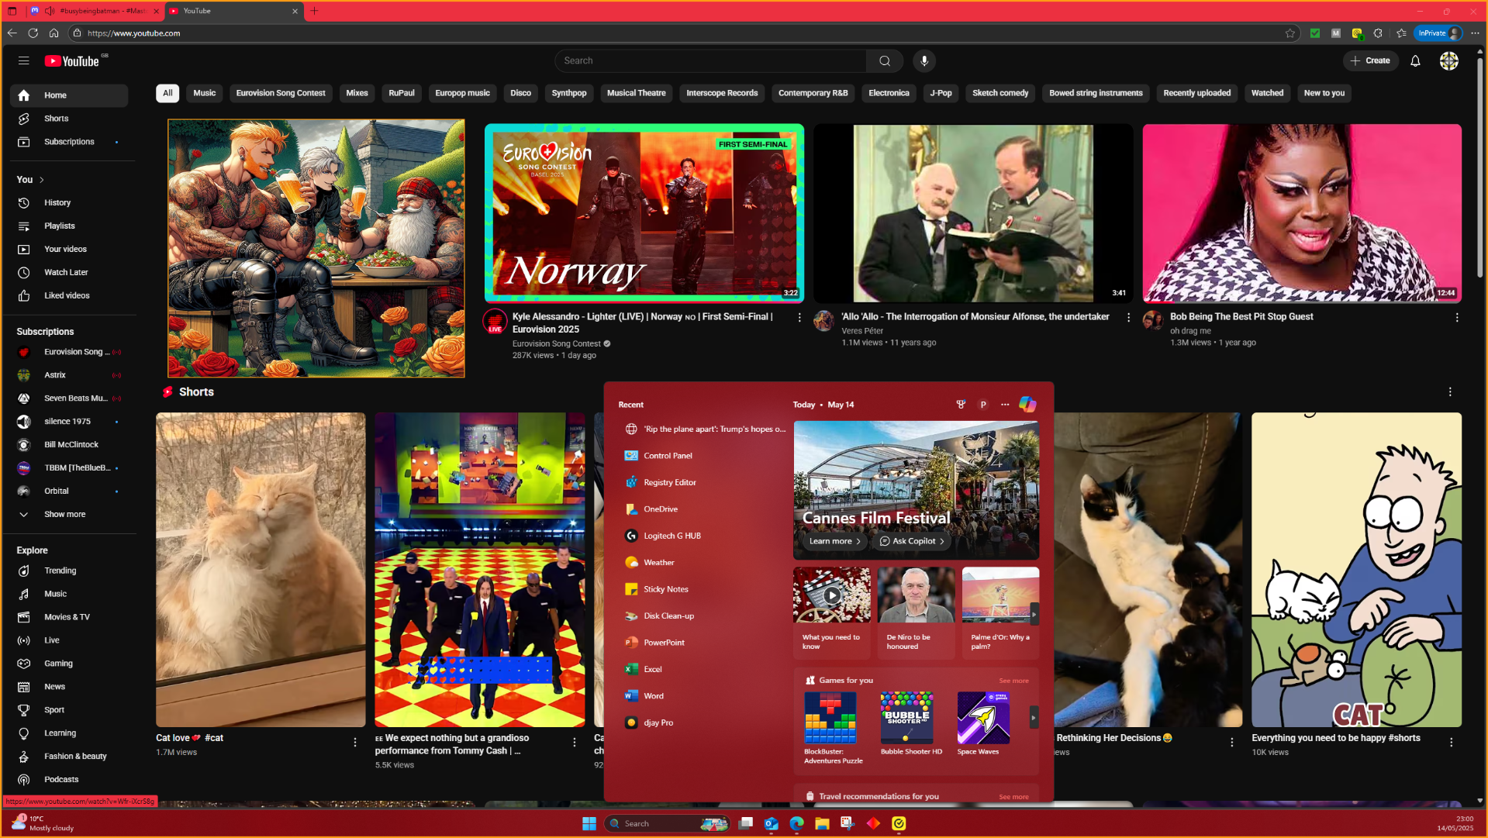
Task: Open Gaming in Explore
Action: (69, 664)
